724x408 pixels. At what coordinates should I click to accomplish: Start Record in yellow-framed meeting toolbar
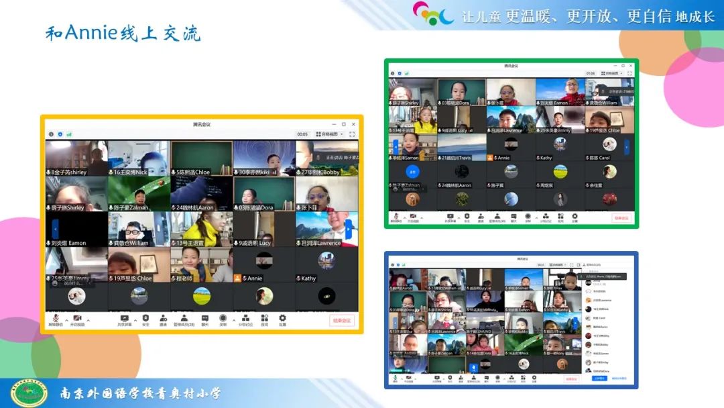point(223,319)
